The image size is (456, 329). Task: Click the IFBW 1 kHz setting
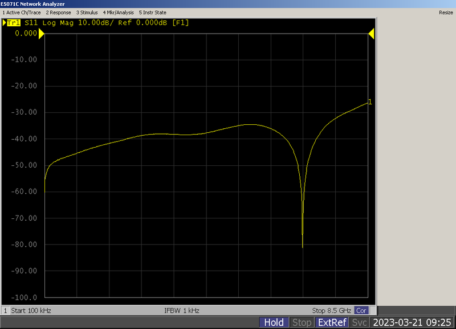[x=182, y=311]
